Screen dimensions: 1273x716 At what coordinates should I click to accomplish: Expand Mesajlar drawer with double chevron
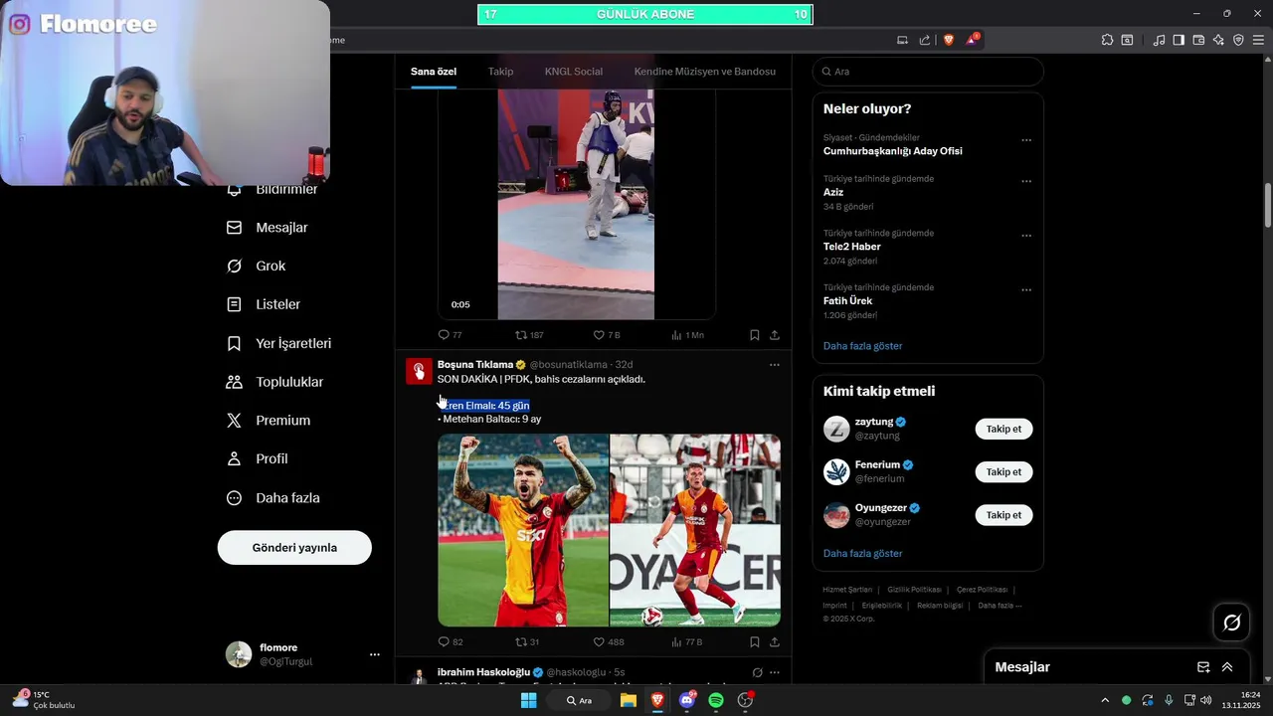click(x=1227, y=667)
